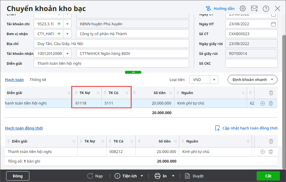Image resolution: width=286 pixels, height=182 pixels.
Task: Add new Tài khoản chi with plus icon
Action: point(59,24)
